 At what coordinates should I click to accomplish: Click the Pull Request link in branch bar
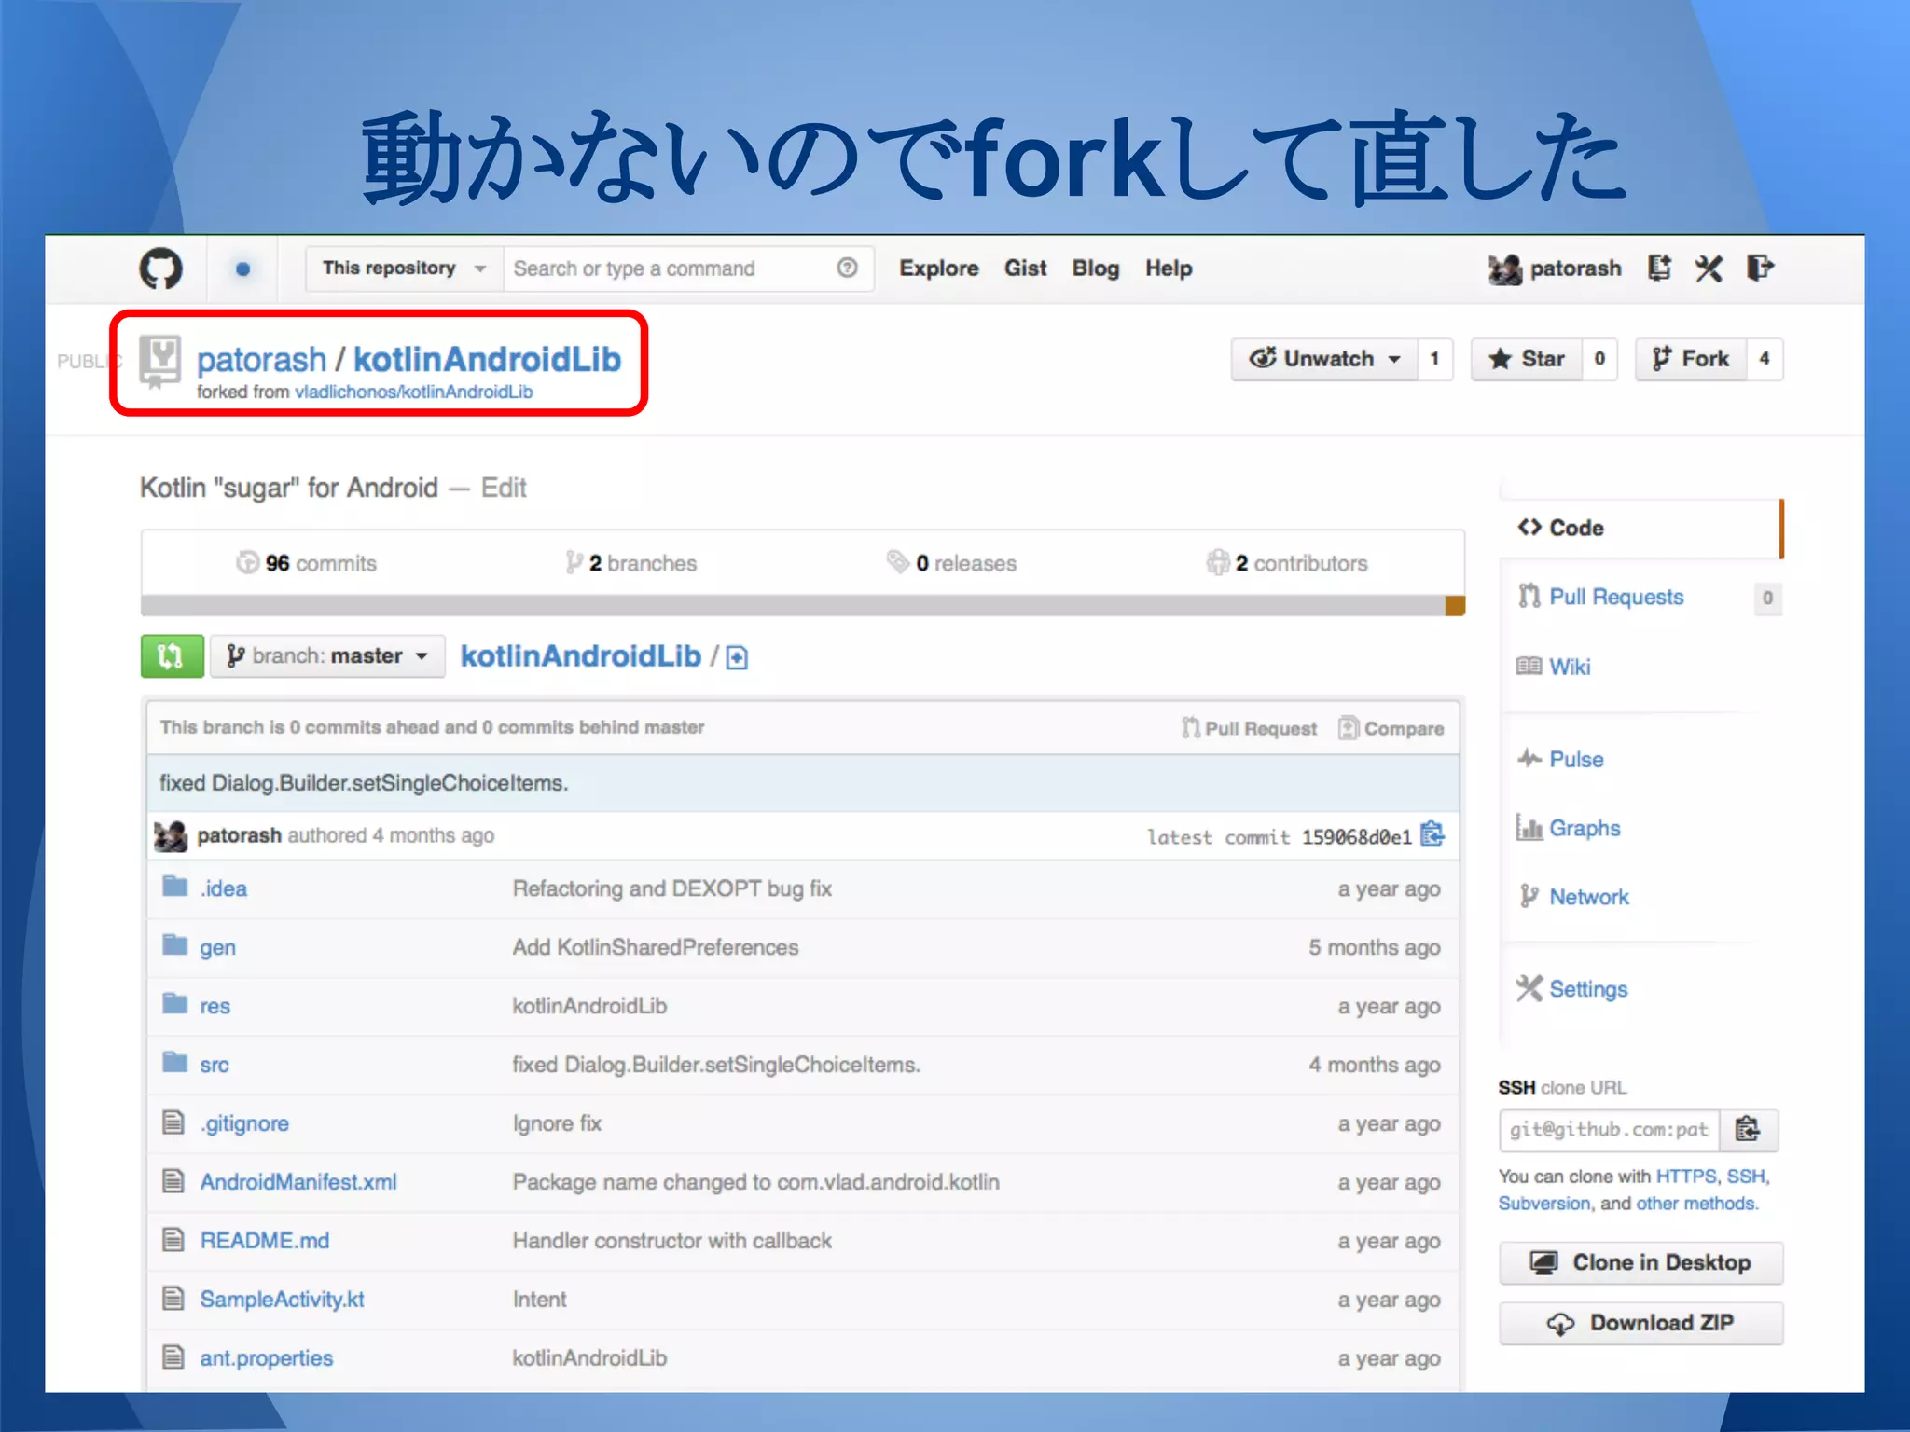(x=1250, y=728)
